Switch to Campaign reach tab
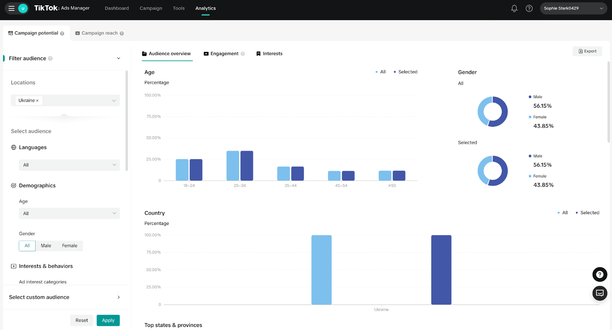The image size is (612, 330). (99, 33)
